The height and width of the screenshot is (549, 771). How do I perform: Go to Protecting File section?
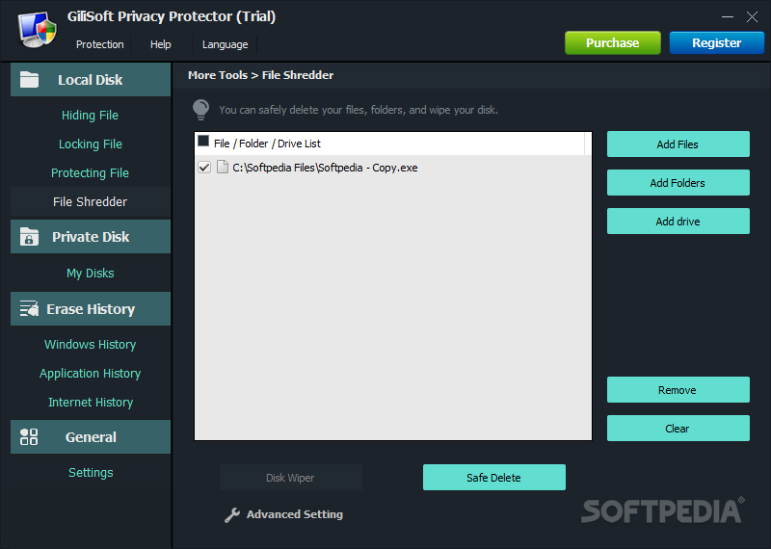(x=90, y=173)
